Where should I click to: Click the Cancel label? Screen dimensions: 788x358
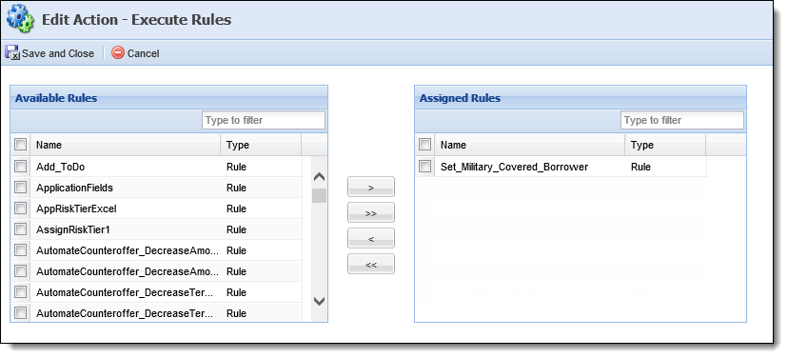(x=143, y=53)
